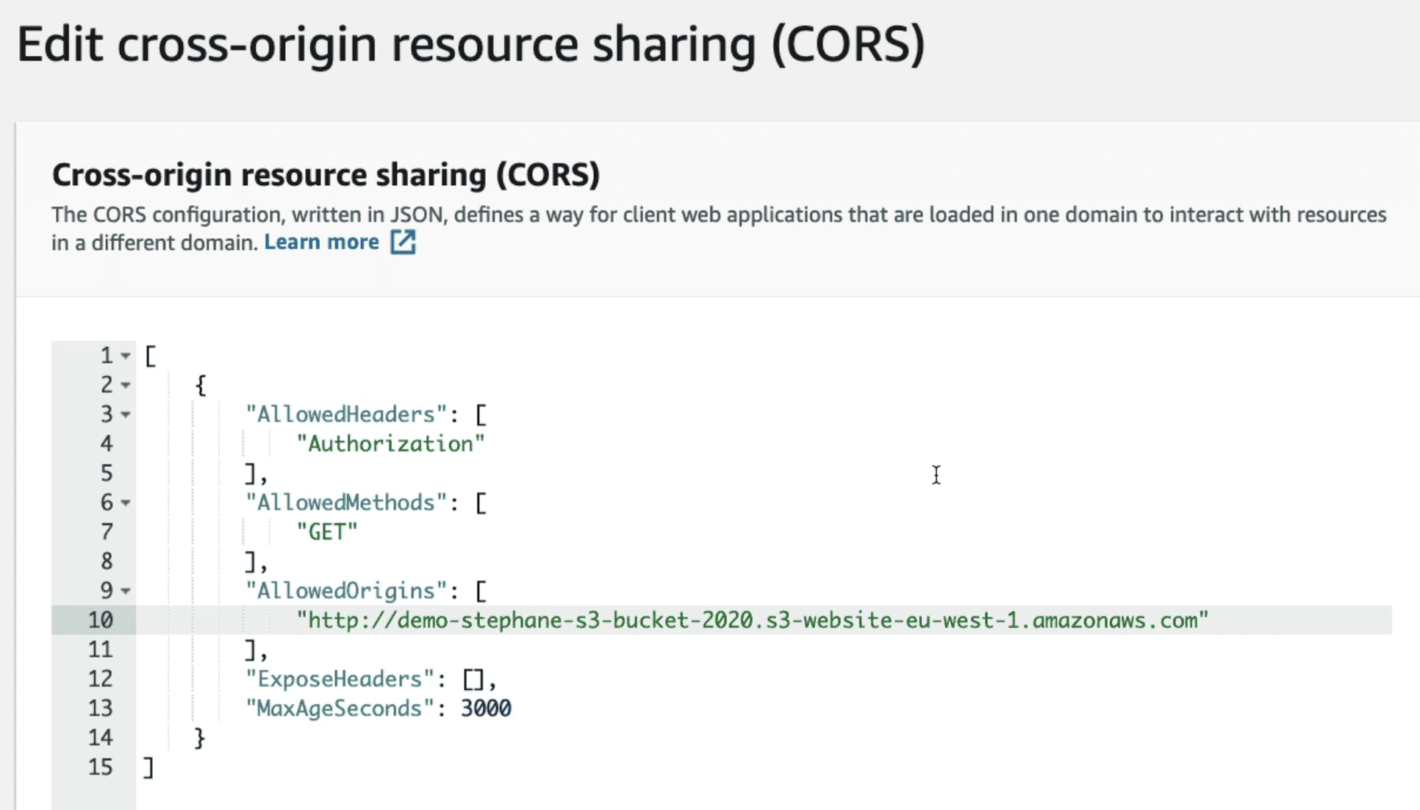Click the external link icon beside Learn more

tap(403, 242)
